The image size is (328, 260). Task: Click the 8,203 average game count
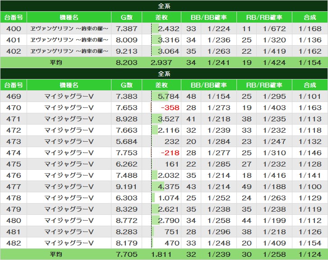tap(127, 63)
